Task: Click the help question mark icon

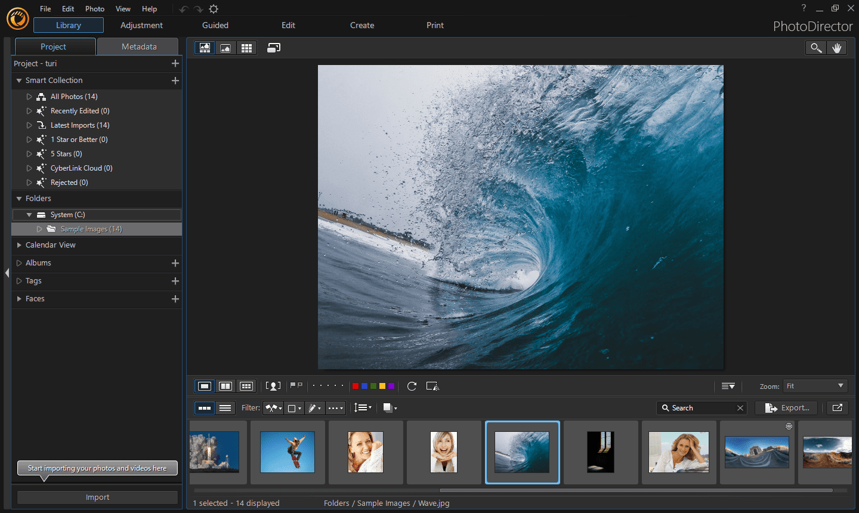Action: (x=804, y=8)
